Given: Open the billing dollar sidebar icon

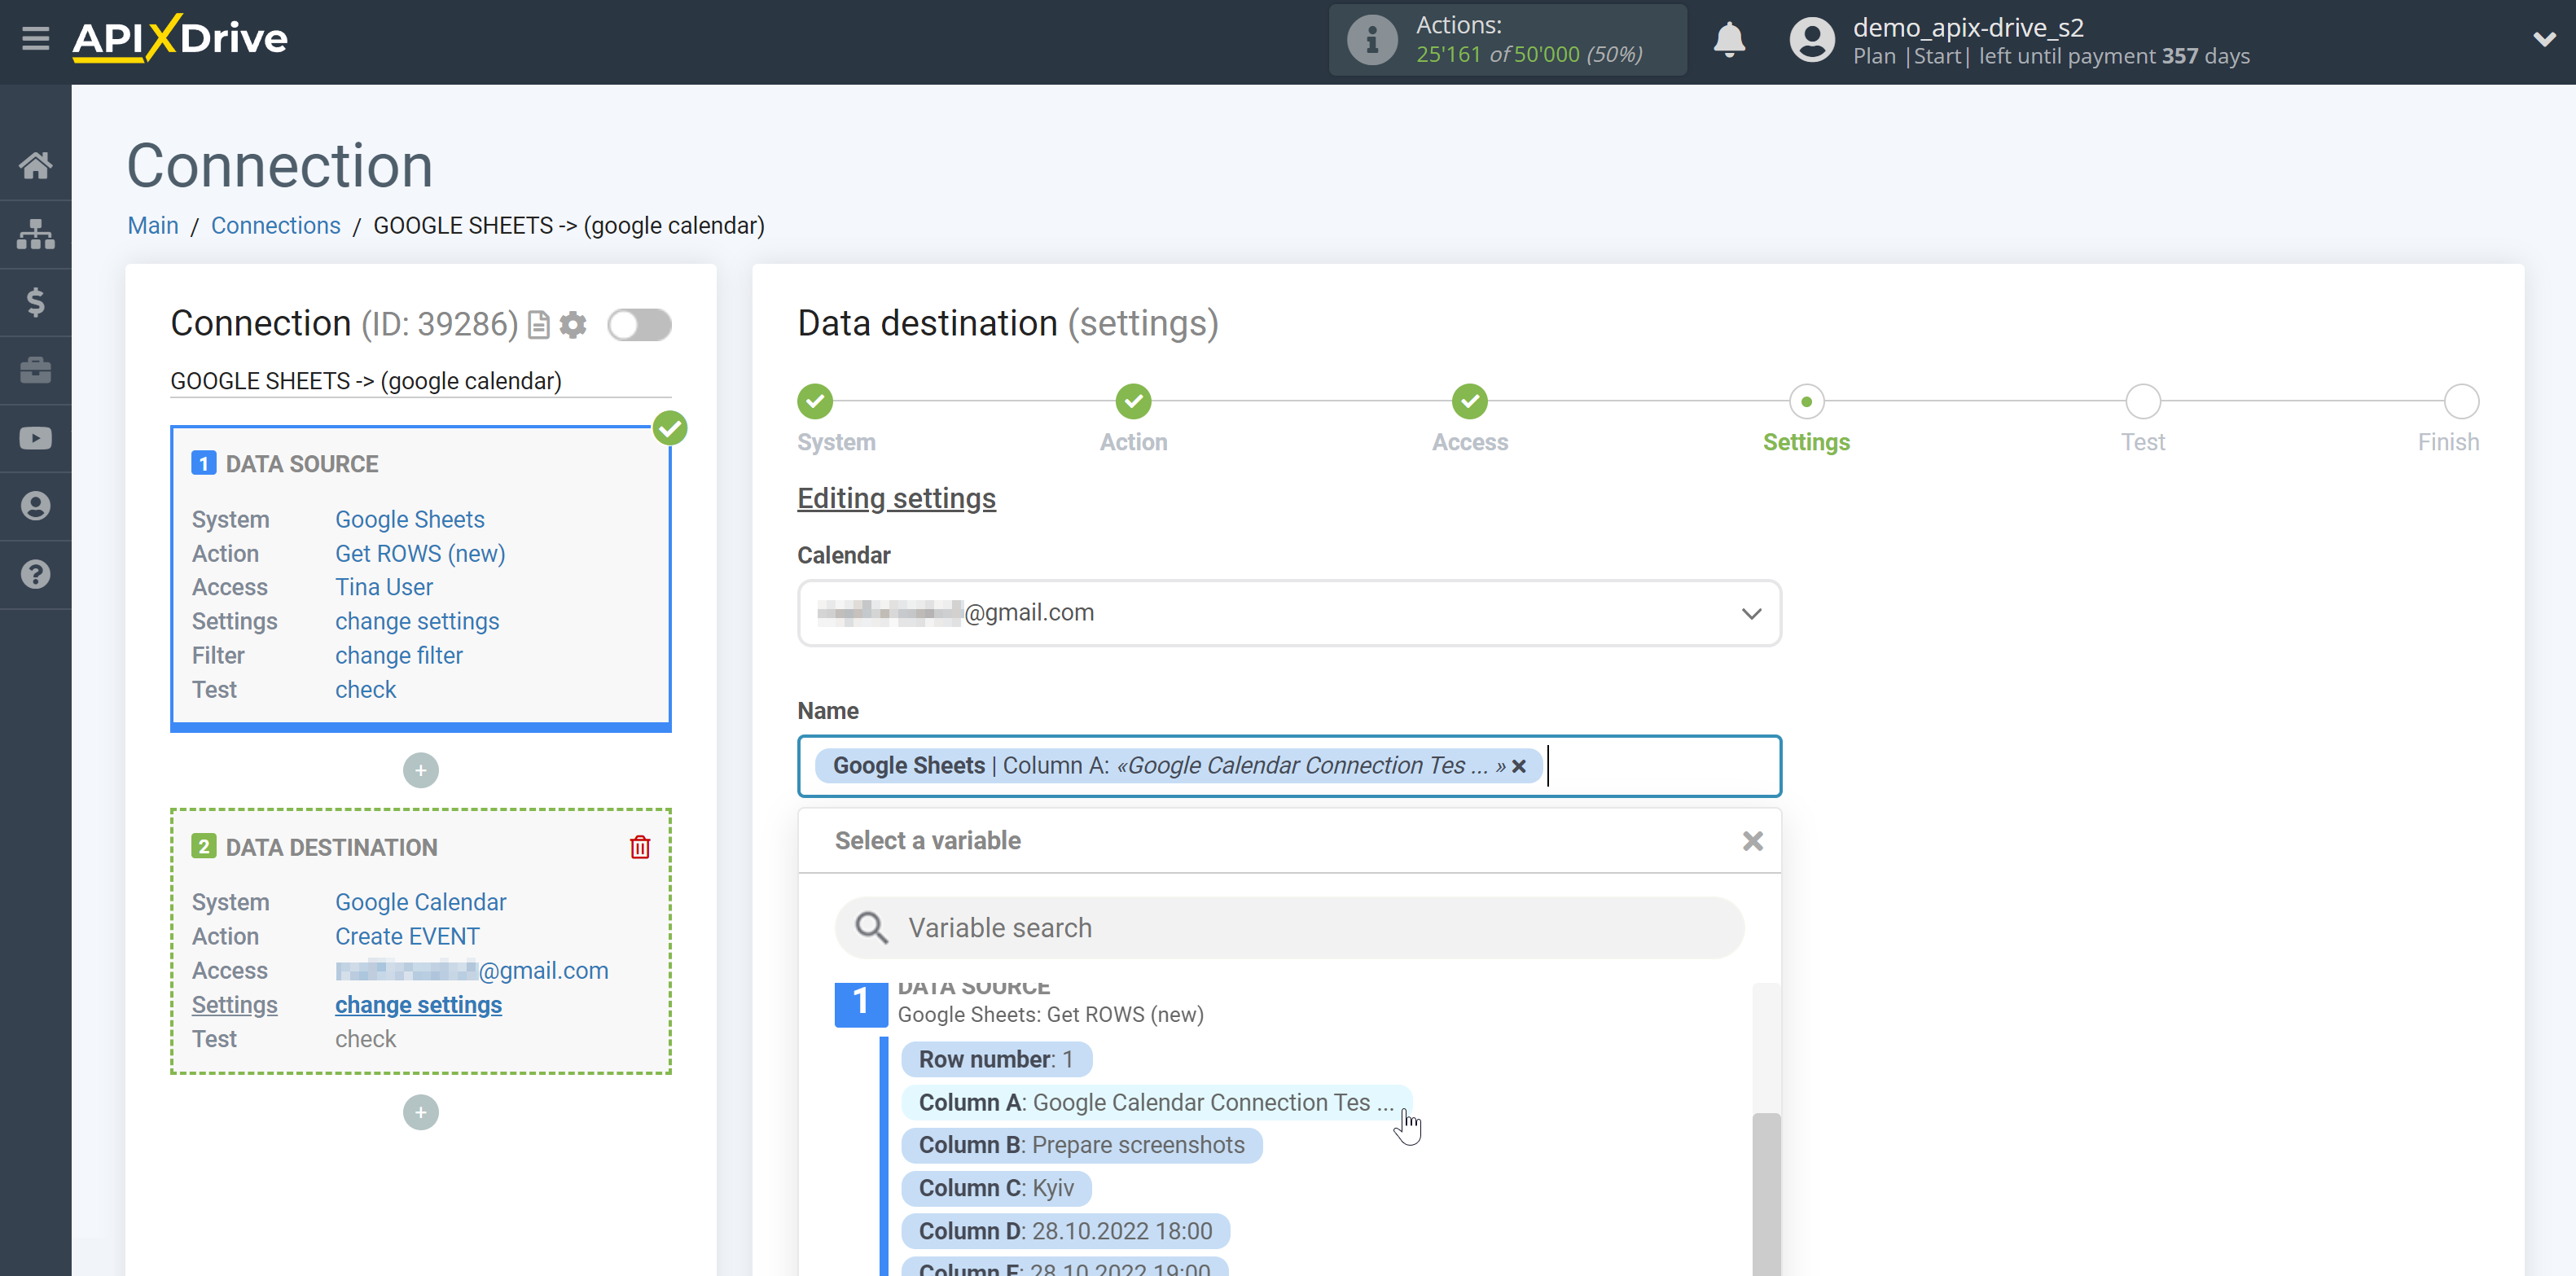Looking at the screenshot, I should [36, 302].
